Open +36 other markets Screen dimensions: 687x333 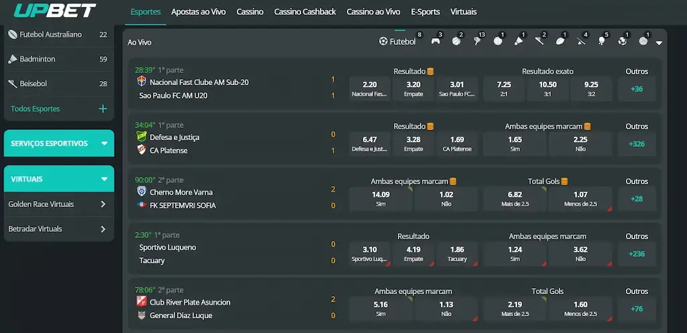tap(637, 89)
